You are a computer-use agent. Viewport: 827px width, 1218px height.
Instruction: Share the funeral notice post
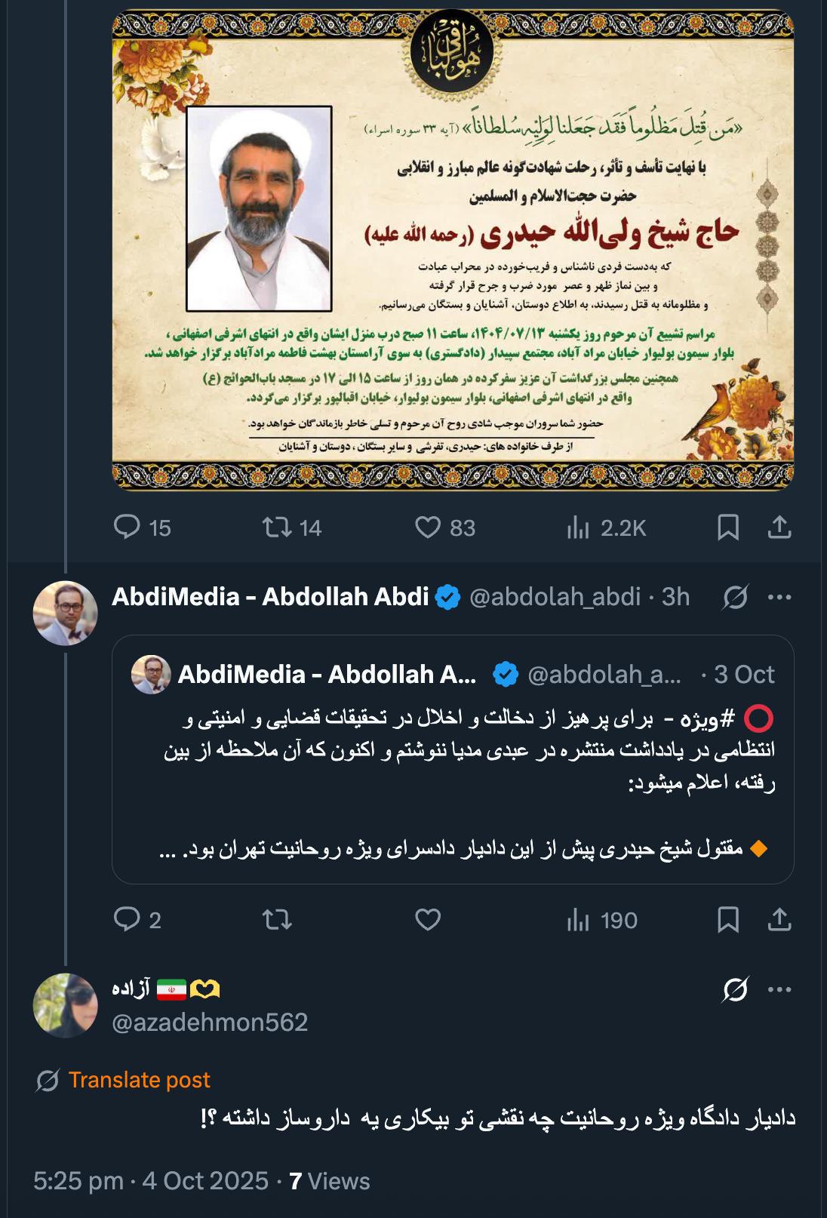pos(779,527)
